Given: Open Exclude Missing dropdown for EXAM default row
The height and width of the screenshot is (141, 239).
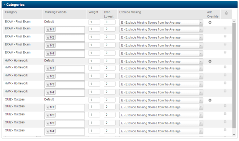Looking at the screenshot, I should point(161,23).
